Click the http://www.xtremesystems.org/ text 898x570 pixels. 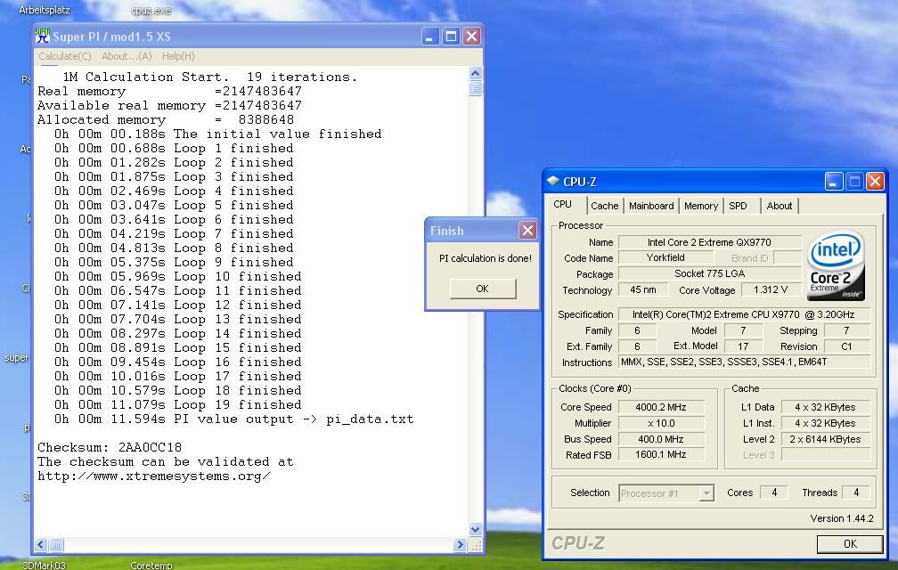[x=153, y=476]
